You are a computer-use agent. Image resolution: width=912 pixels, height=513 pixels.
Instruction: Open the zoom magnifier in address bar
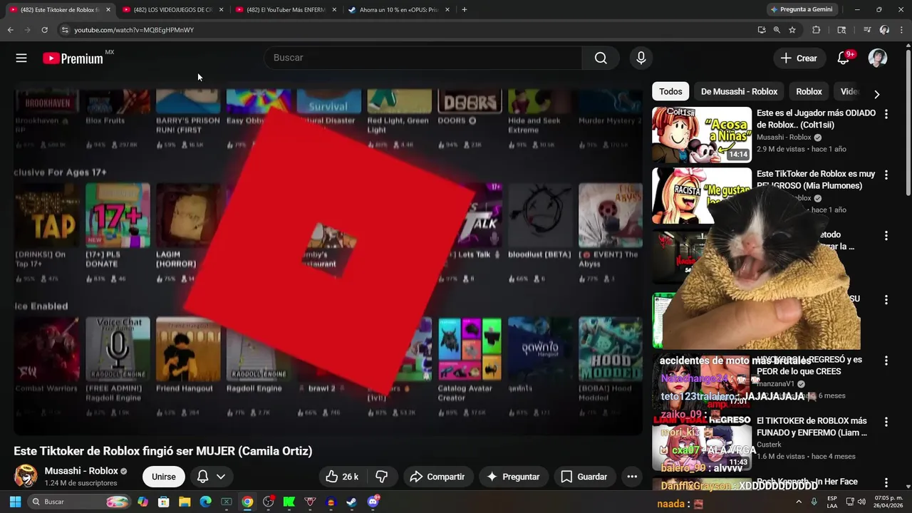777,30
